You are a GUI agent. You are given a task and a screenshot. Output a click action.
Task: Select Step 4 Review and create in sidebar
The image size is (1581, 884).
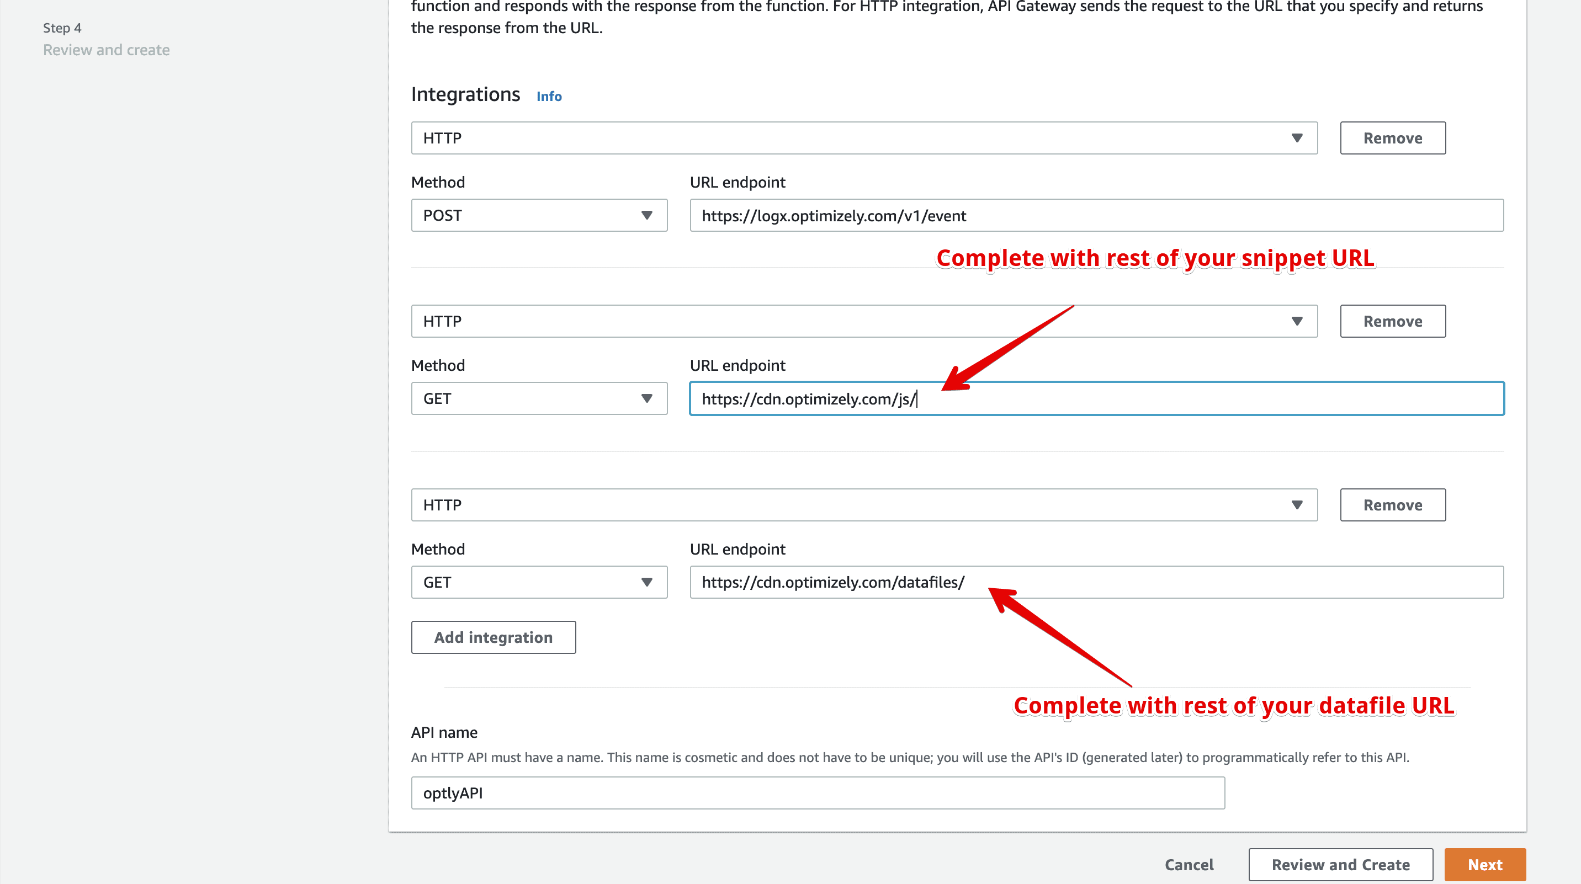pos(106,50)
